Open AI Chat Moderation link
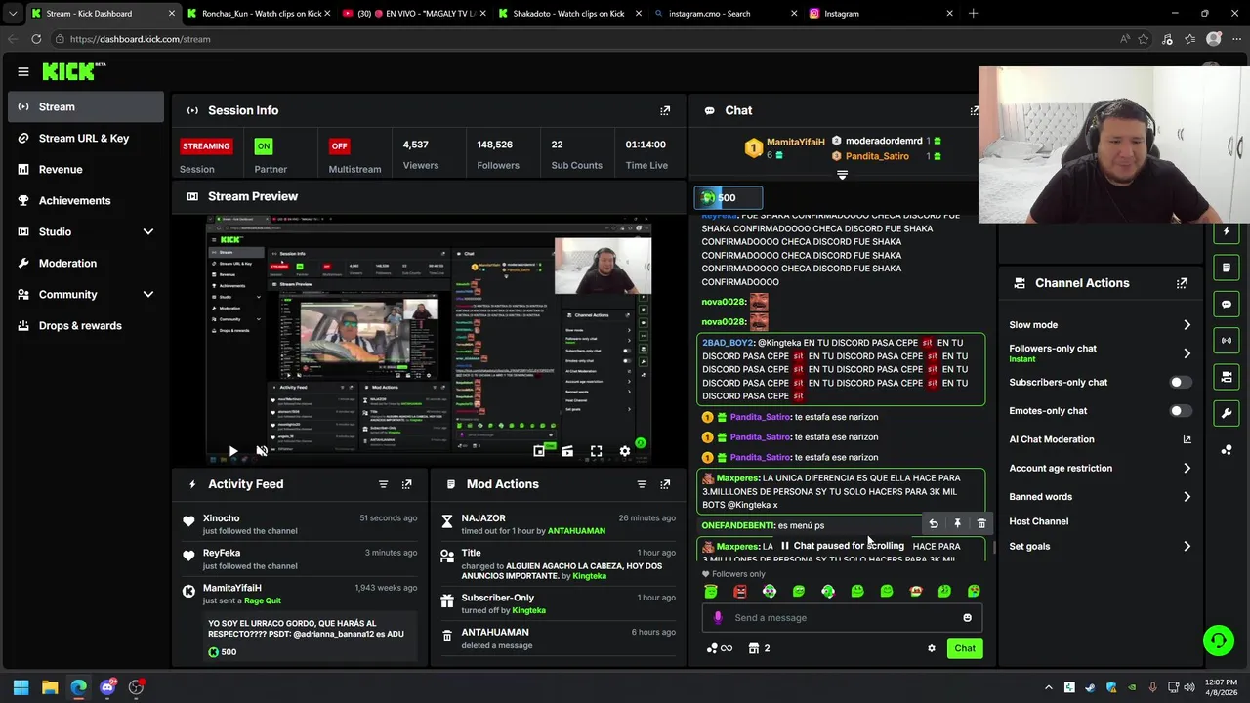1250x703 pixels. [1100, 439]
